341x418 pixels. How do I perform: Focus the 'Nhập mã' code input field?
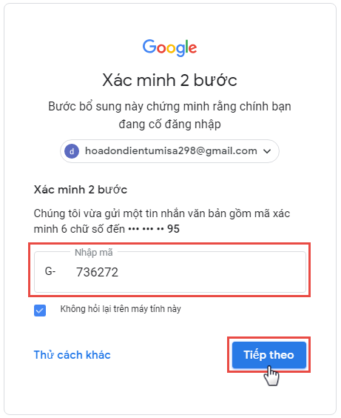click(170, 272)
